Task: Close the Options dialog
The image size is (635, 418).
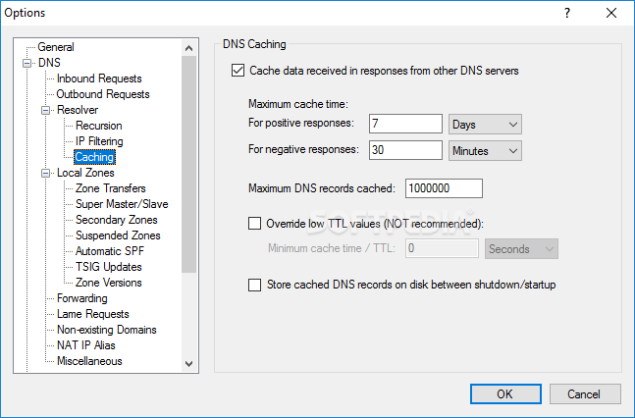Action: (x=611, y=13)
